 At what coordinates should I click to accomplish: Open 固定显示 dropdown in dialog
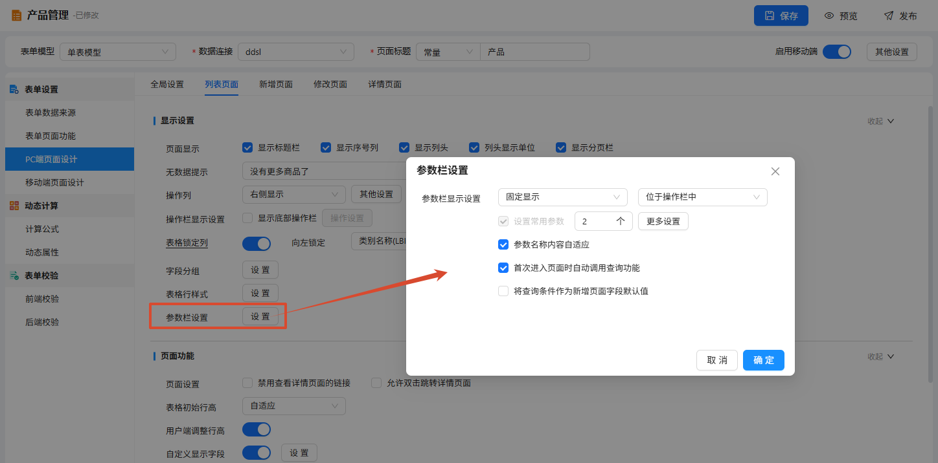(563, 197)
